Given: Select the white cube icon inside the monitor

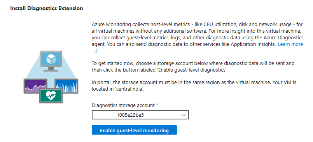Looking at the screenshot, I should tap(51, 59).
